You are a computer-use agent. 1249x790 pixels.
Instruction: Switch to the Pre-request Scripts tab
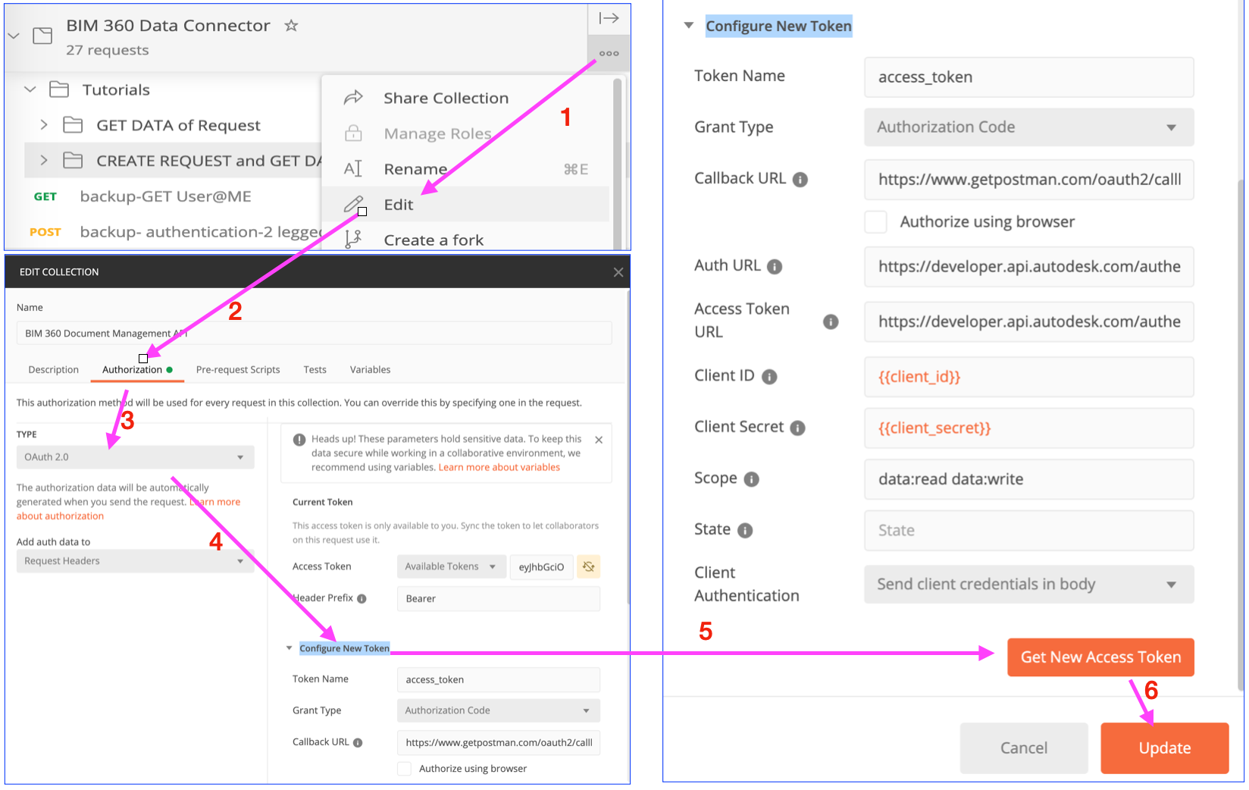click(238, 370)
